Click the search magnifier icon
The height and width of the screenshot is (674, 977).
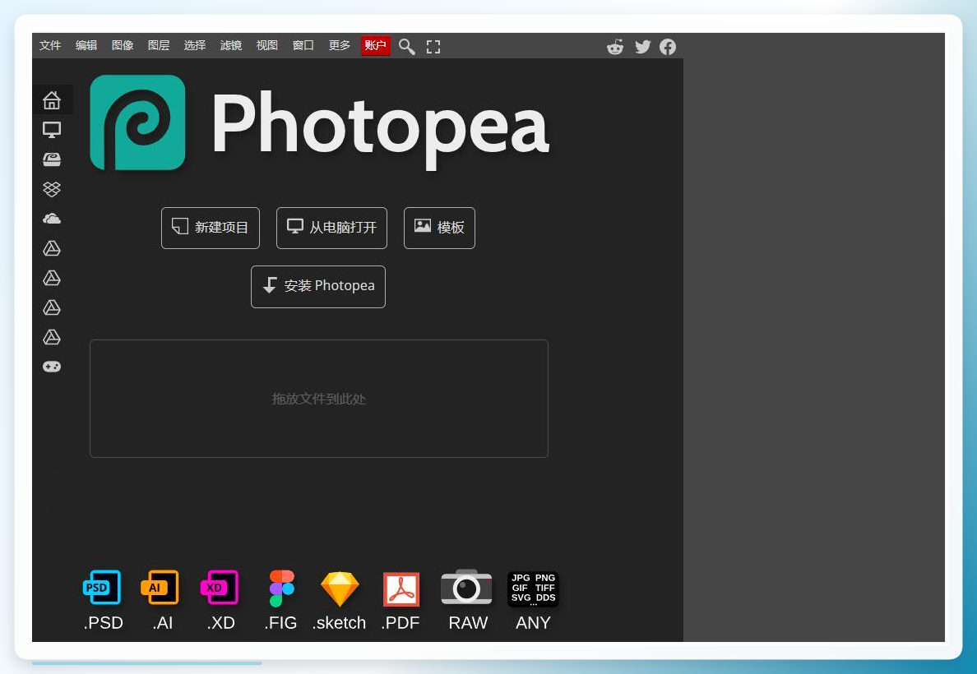[407, 47]
